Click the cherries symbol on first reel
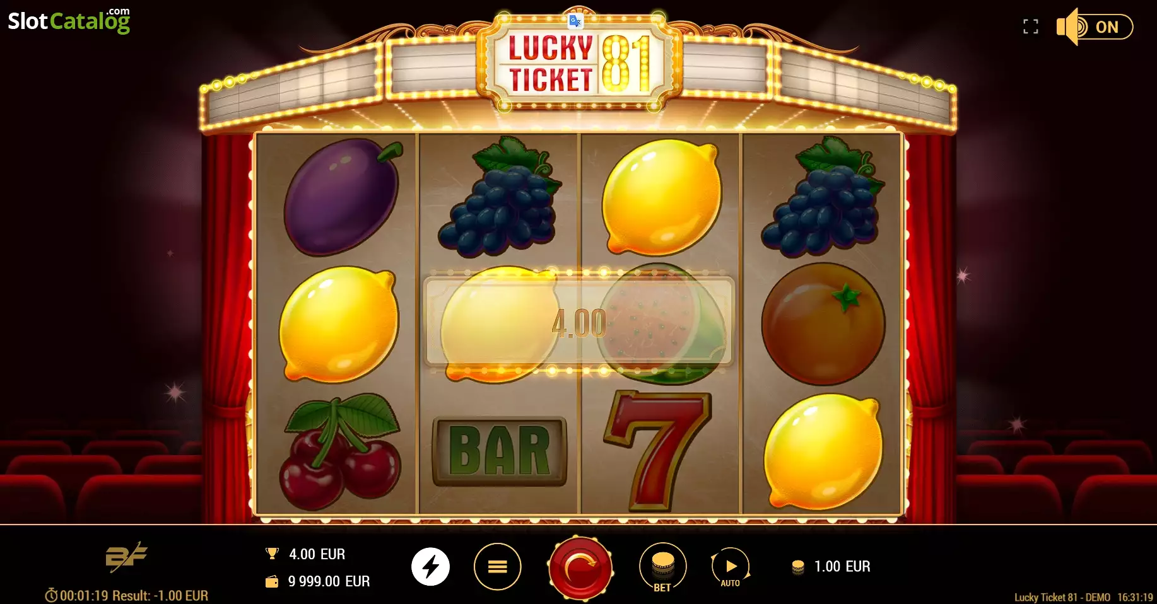1157x604 pixels. [339, 451]
